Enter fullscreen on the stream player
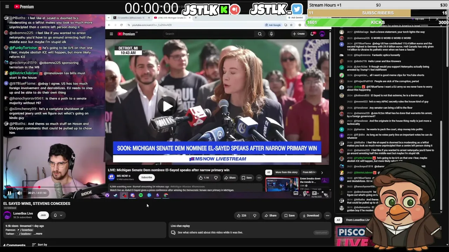 click(x=324, y=193)
